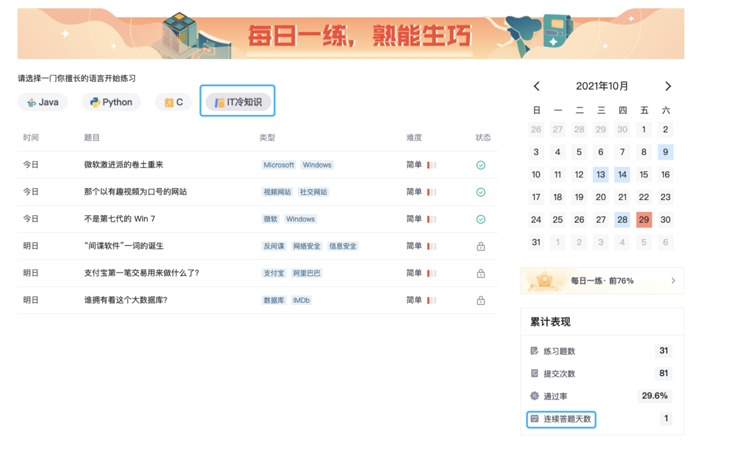Click the 信息安全 tag

click(x=343, y=246)
